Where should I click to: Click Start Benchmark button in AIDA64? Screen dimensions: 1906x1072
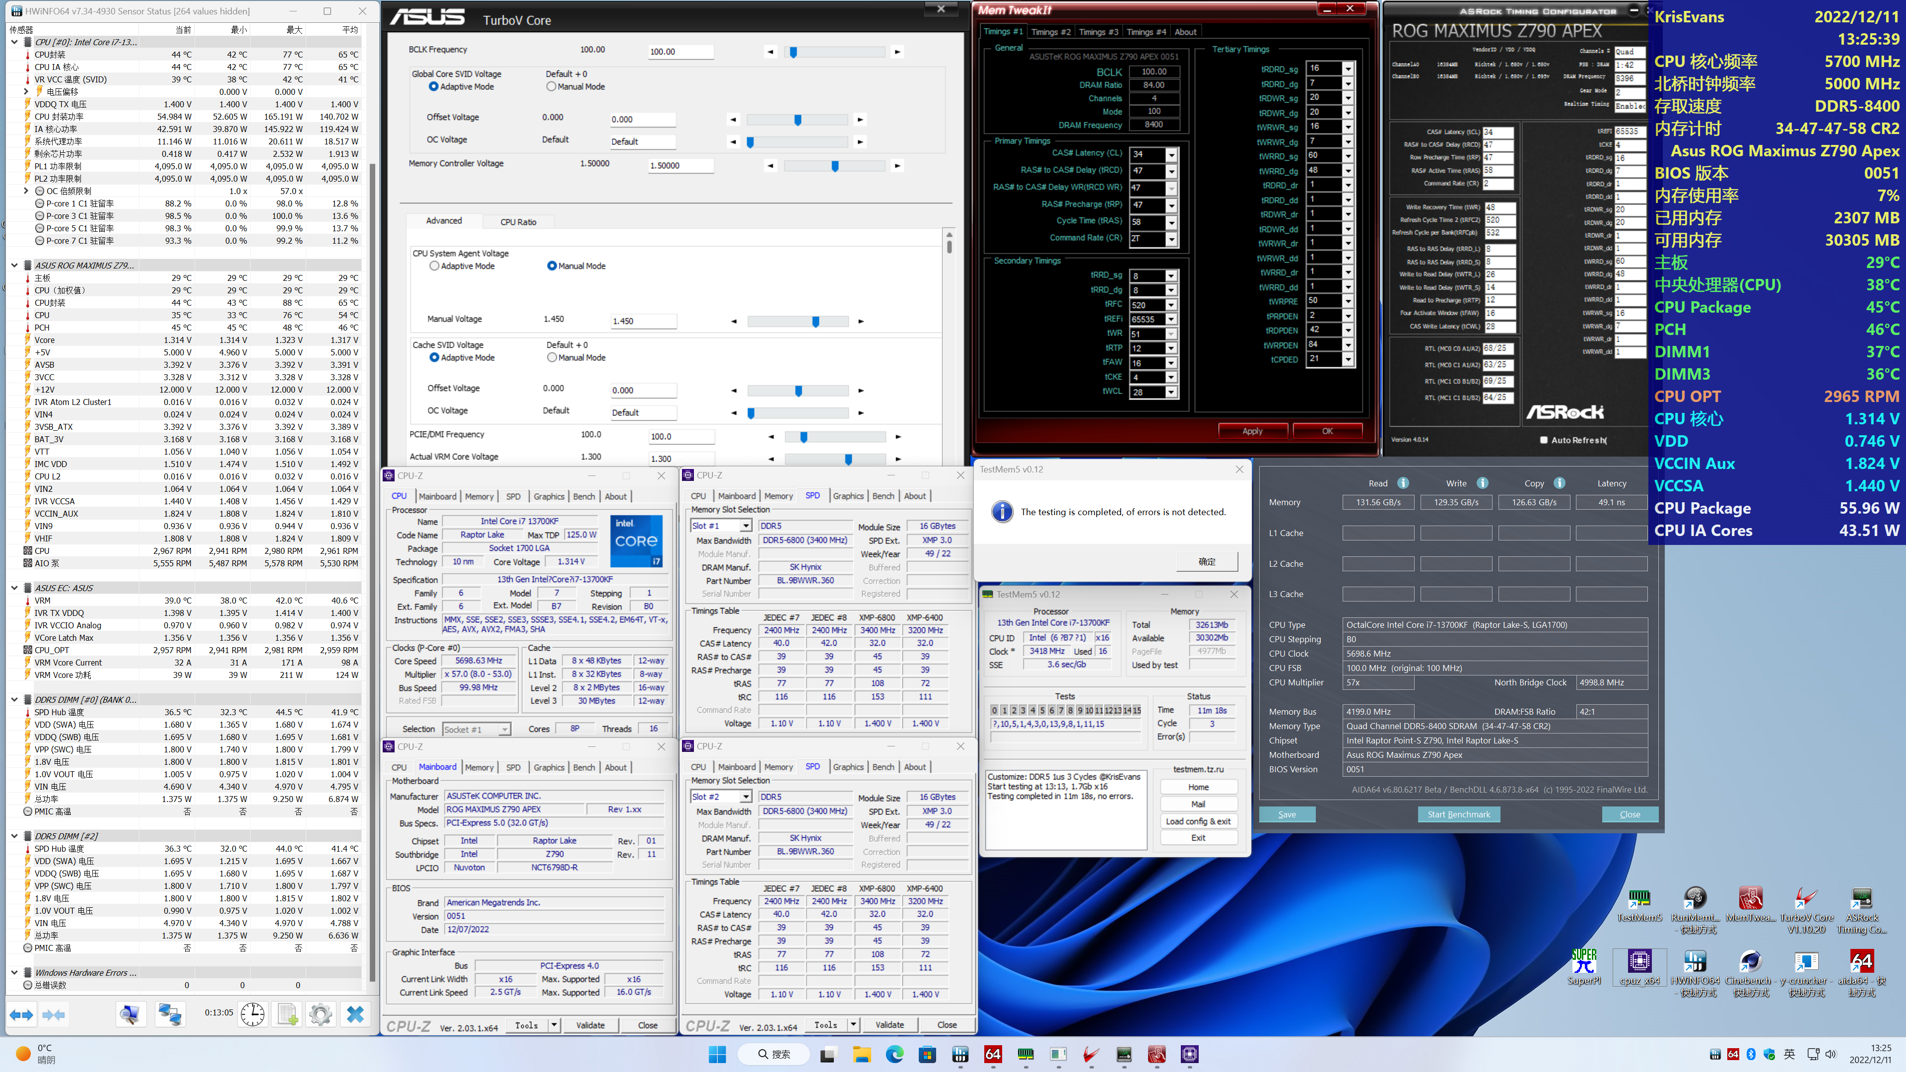1458,814
